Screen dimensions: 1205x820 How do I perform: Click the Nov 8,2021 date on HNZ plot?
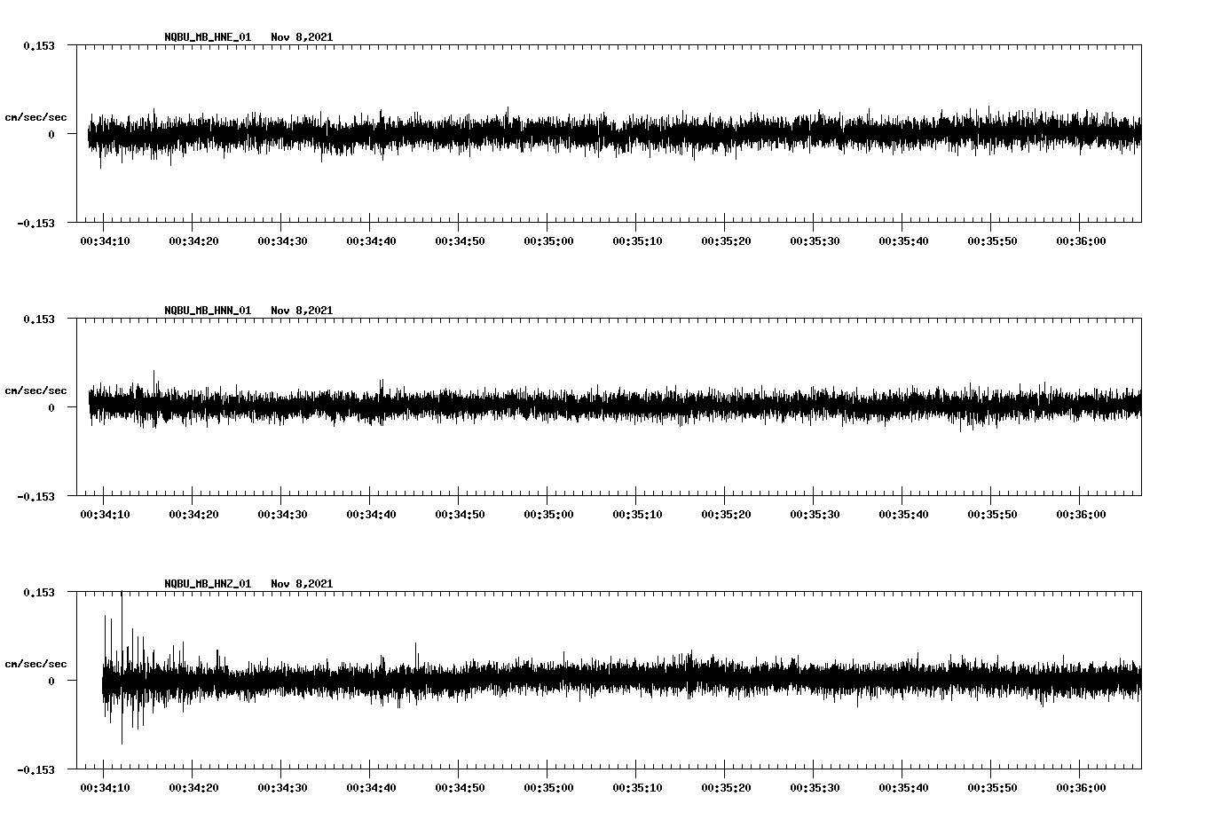click(302, 584)
